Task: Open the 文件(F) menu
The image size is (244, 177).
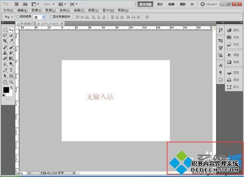Action: pyautogui.click(x=8, y=10)
